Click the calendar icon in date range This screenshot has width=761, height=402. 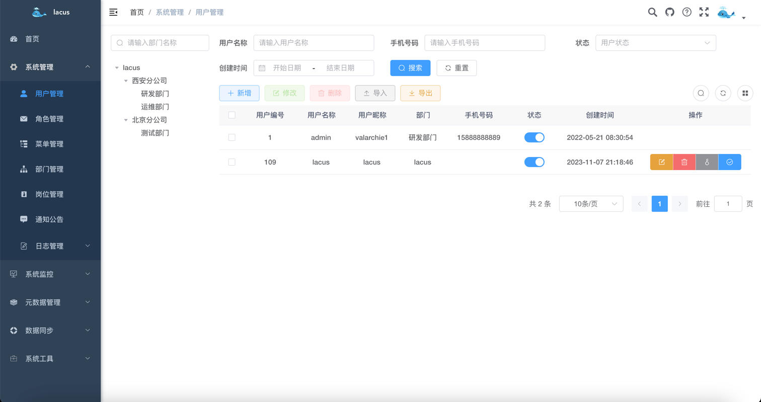click(x=262, y=68)
